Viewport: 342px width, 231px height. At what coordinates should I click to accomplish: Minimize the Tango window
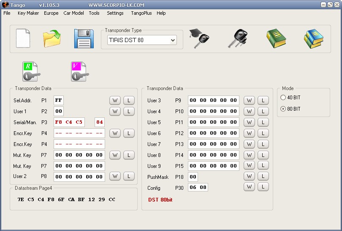click(x=323, y=5)
